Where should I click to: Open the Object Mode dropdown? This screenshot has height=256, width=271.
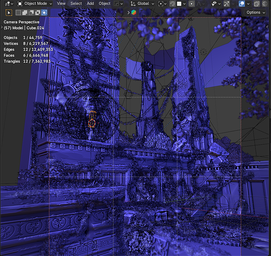[x=35, y=4]
